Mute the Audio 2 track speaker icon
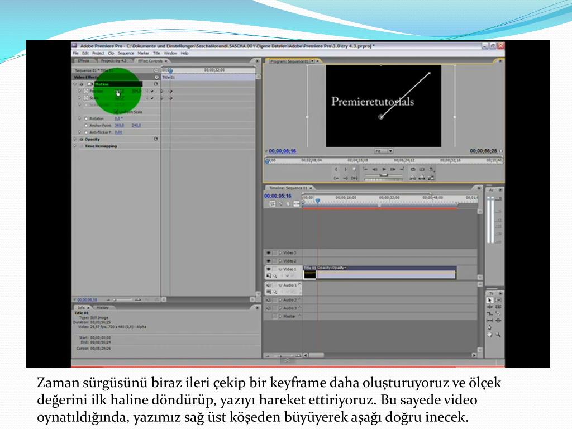This screenshot has width=572, height=429. tap(269, 300)
